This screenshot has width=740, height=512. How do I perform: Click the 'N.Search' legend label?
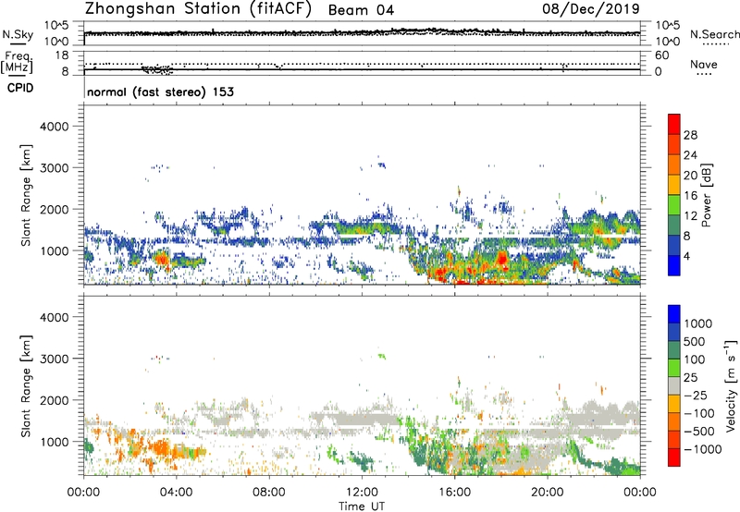714,34
